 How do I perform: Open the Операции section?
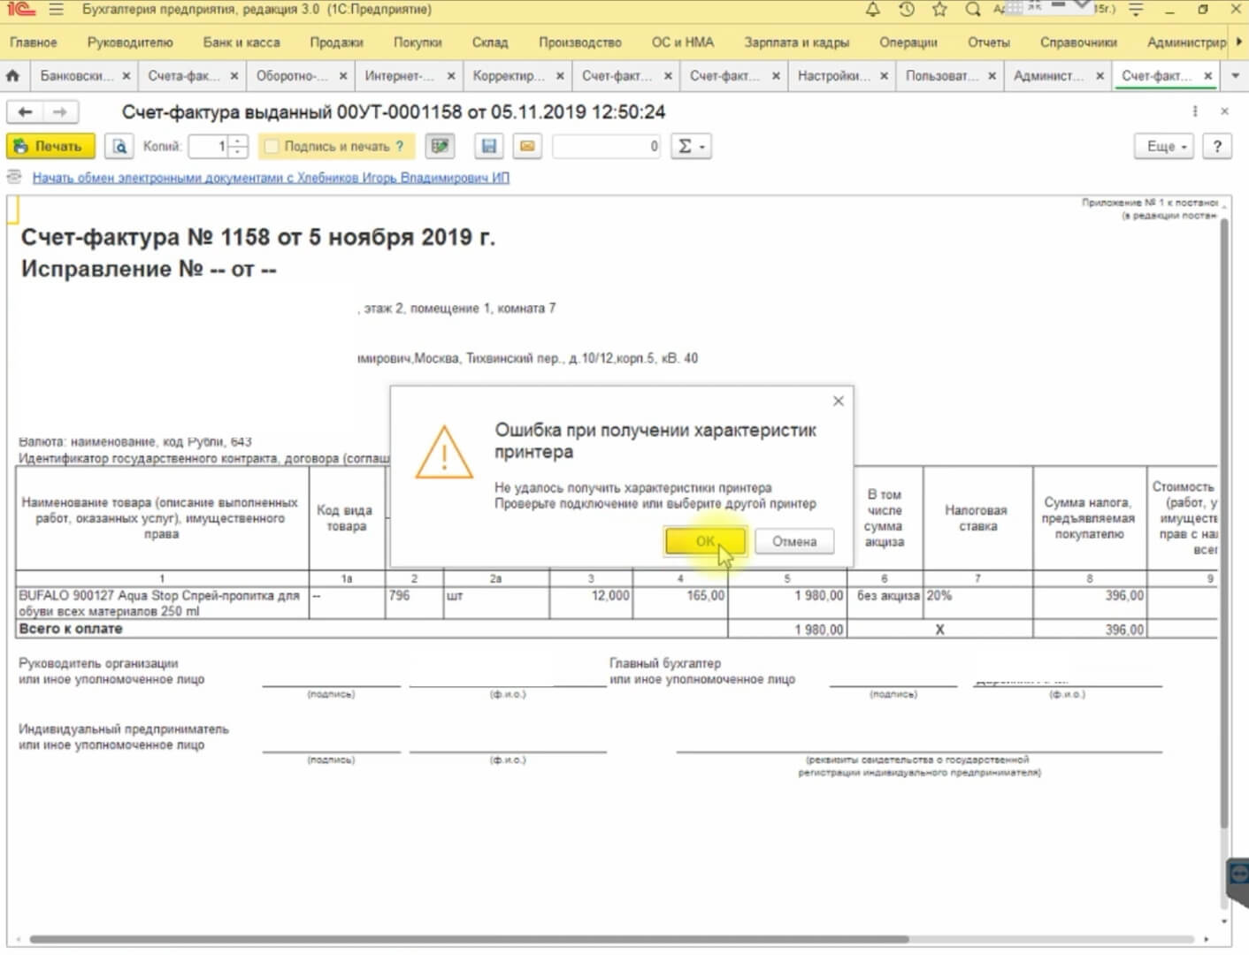tap(908, 42)
